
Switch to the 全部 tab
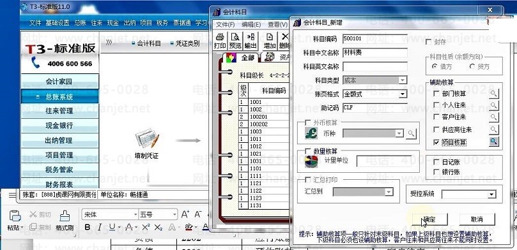point(243,57)
